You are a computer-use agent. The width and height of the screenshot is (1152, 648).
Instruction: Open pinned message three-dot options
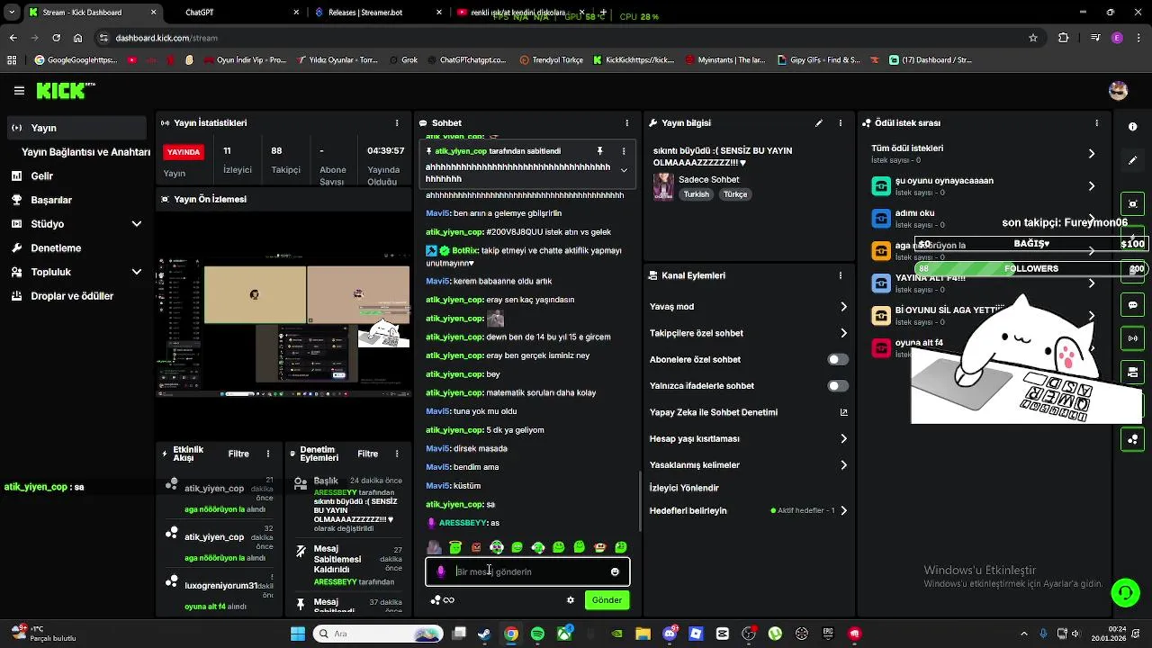pos(624,151)
